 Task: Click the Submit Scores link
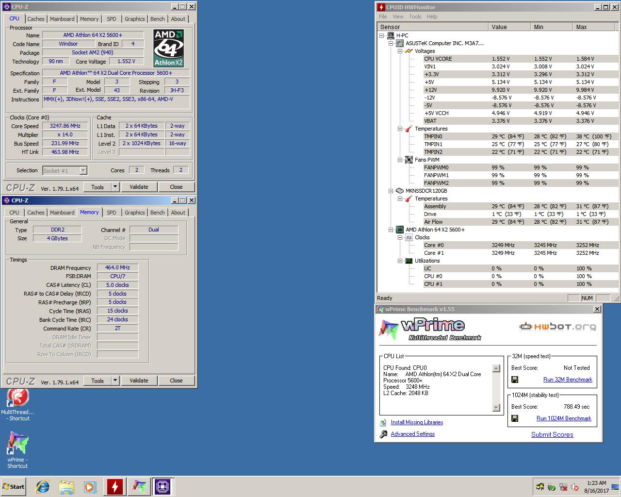pos(552,434)
